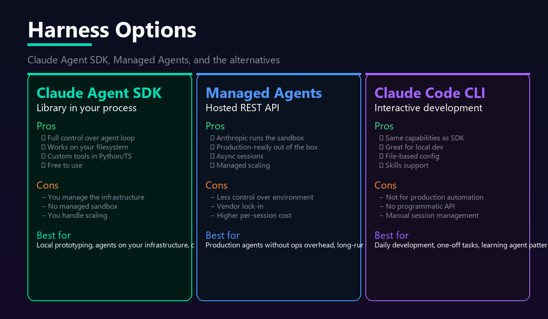This screenshot has width=548, height=319.
Task: Select 'You manage the infrastructure' item
Action: coord(93,197)
